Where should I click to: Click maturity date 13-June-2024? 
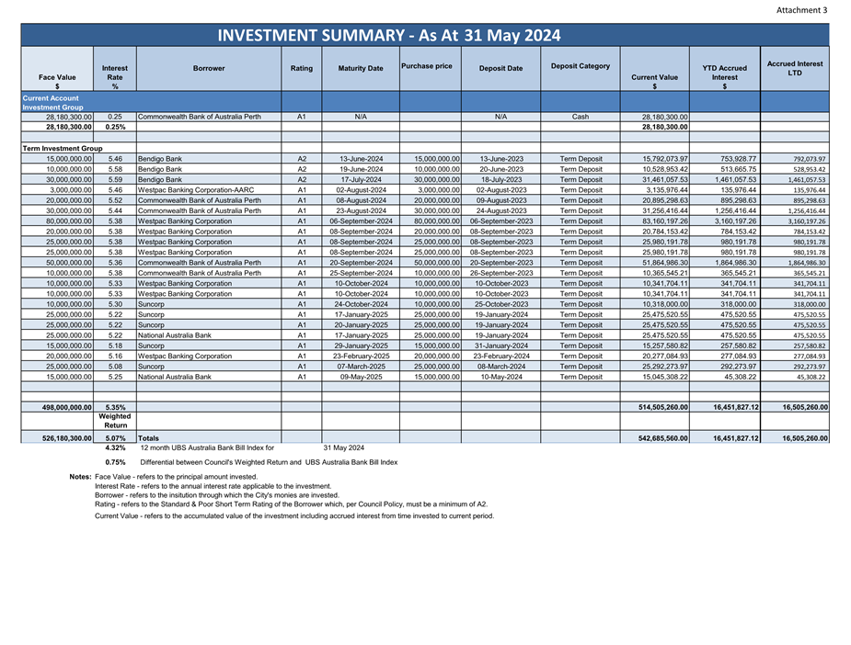[x=361, y=159]
